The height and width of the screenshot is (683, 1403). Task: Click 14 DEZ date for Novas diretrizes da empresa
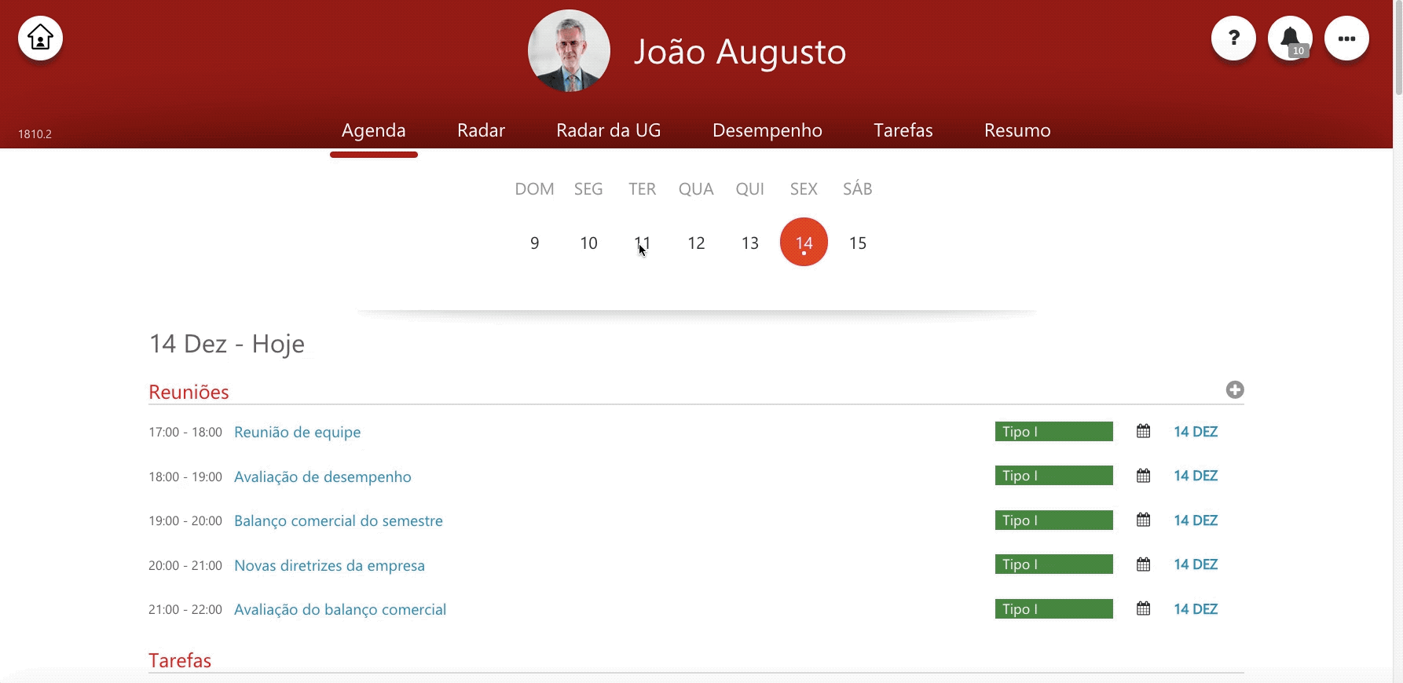pyautogui.click(x=1196, y=564)
